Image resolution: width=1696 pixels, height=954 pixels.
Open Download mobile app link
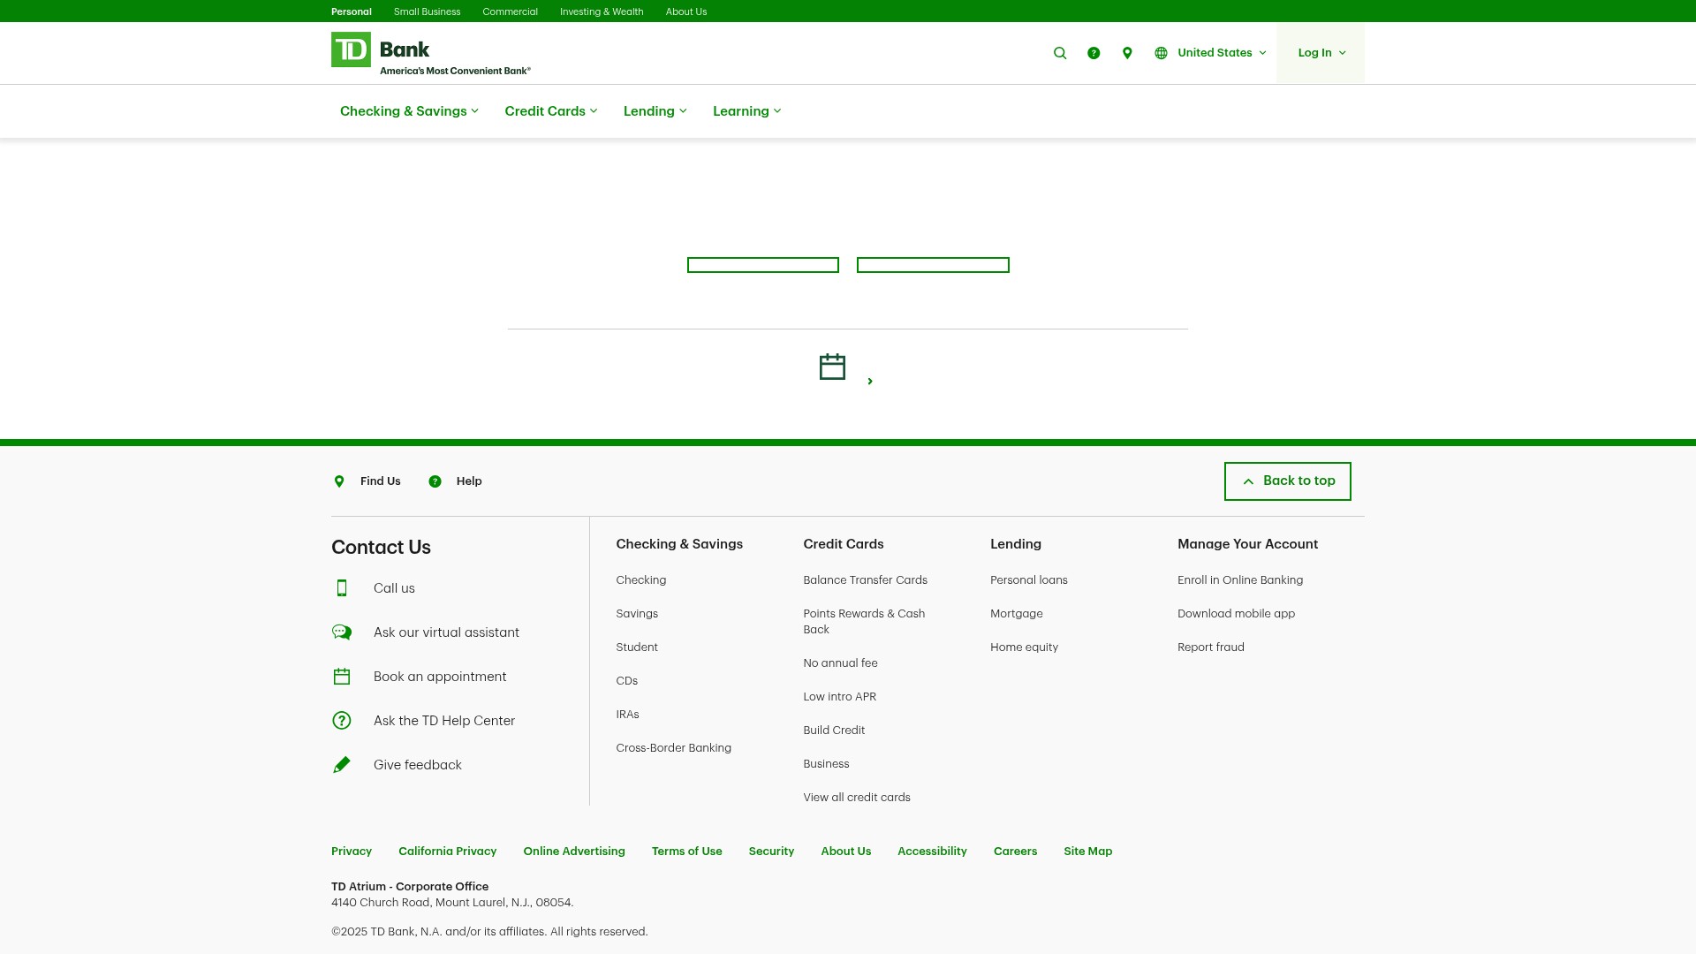click(x=1237, y=614)
